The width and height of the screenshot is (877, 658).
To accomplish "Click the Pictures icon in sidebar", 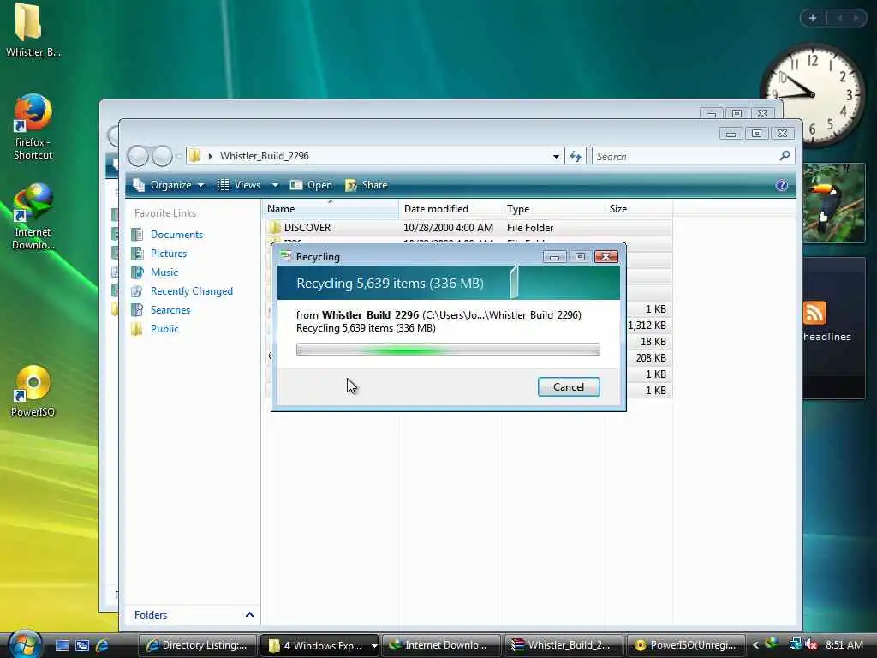I will (137, 254).
